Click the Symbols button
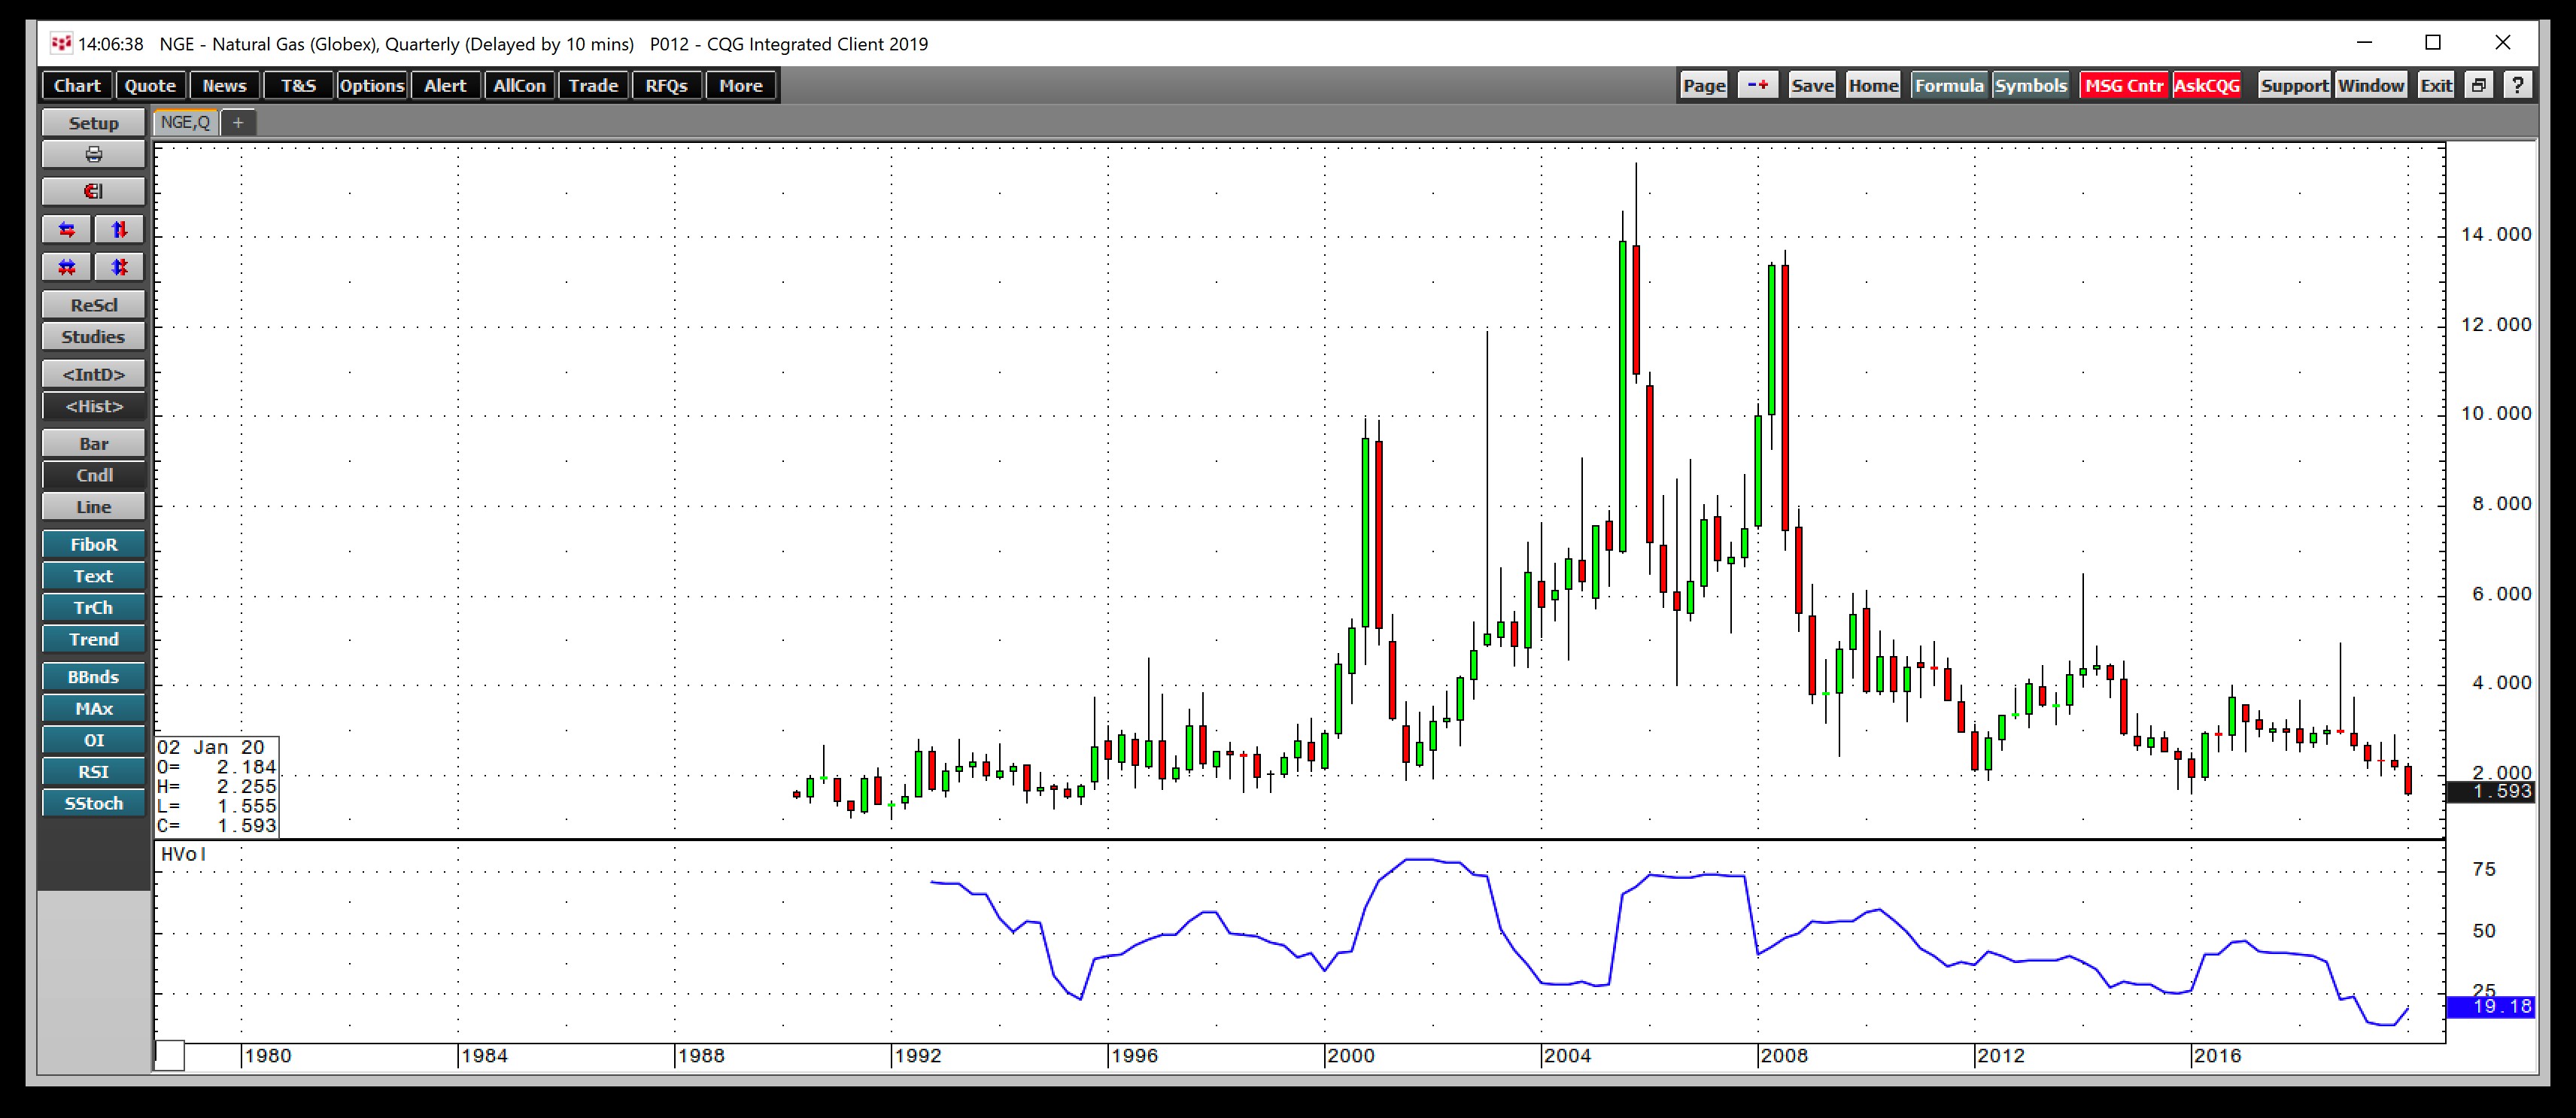The image size is (2576, 1118). (x=2030, y=85)
